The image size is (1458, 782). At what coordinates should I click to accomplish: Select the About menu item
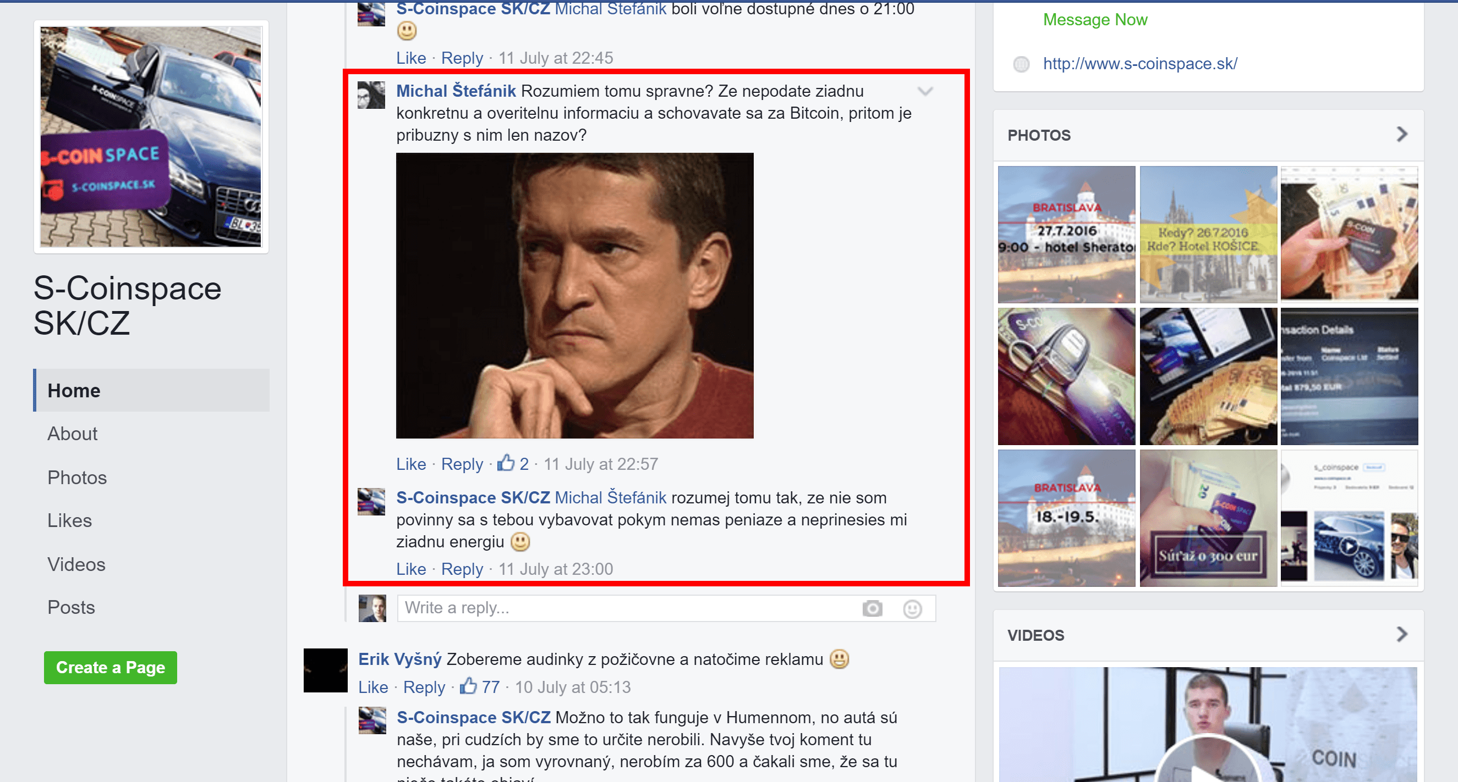pos(73,434)
